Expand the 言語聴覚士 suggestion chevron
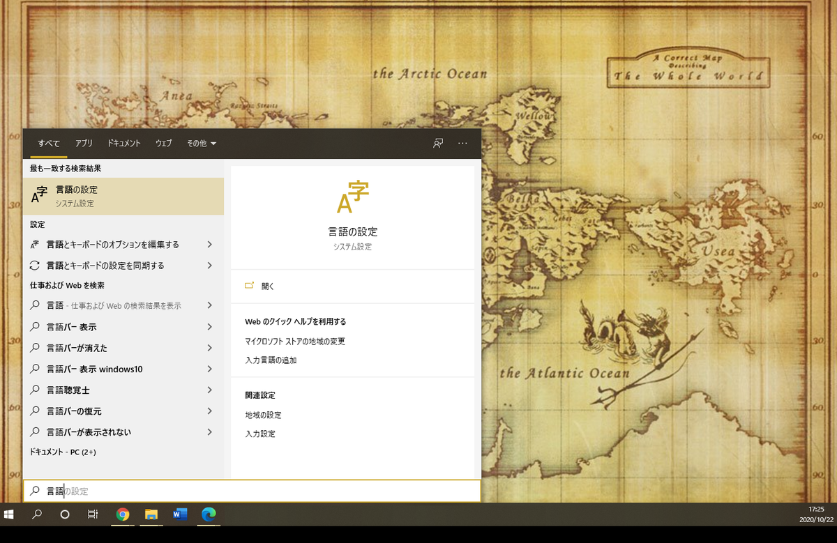837x543 pixels. (209, 390)
